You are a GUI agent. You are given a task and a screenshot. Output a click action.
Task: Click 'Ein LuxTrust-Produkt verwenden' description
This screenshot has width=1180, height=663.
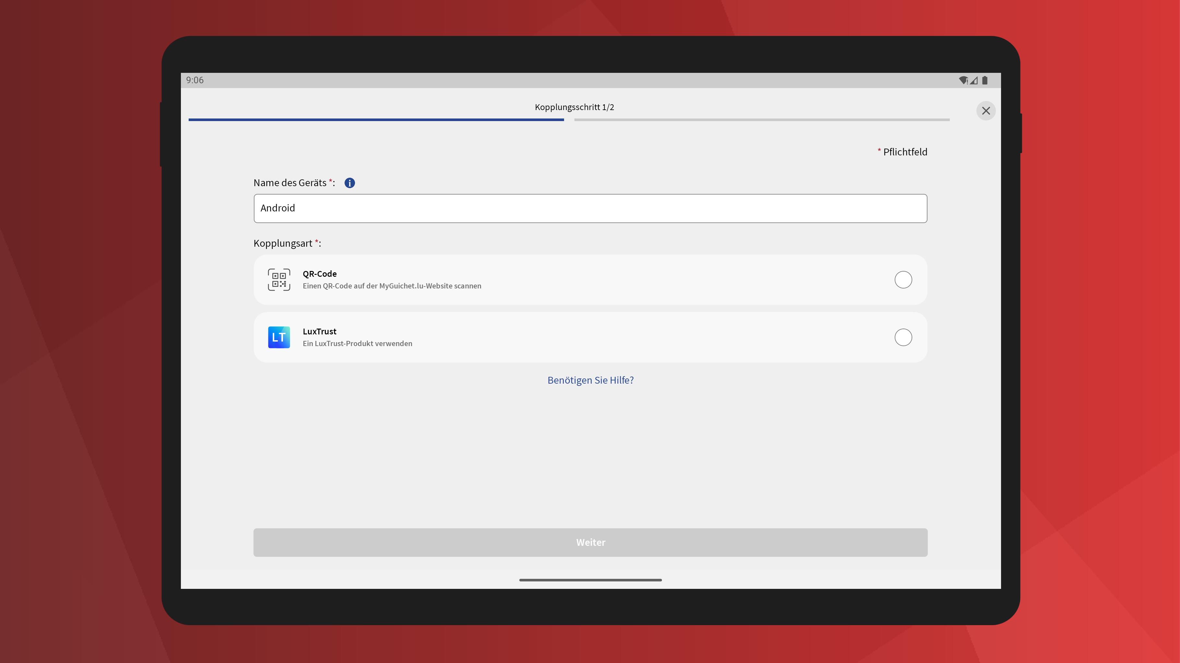tap(357, 343)
